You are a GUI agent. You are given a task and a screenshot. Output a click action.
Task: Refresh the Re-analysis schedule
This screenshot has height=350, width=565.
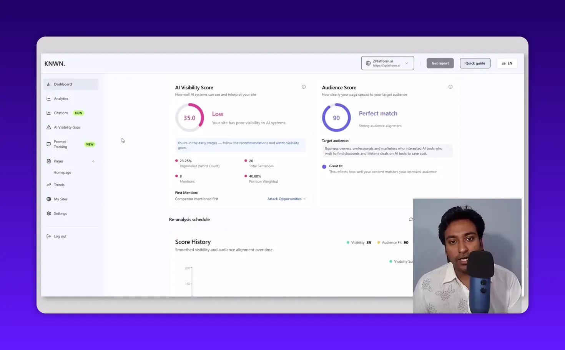410,219
